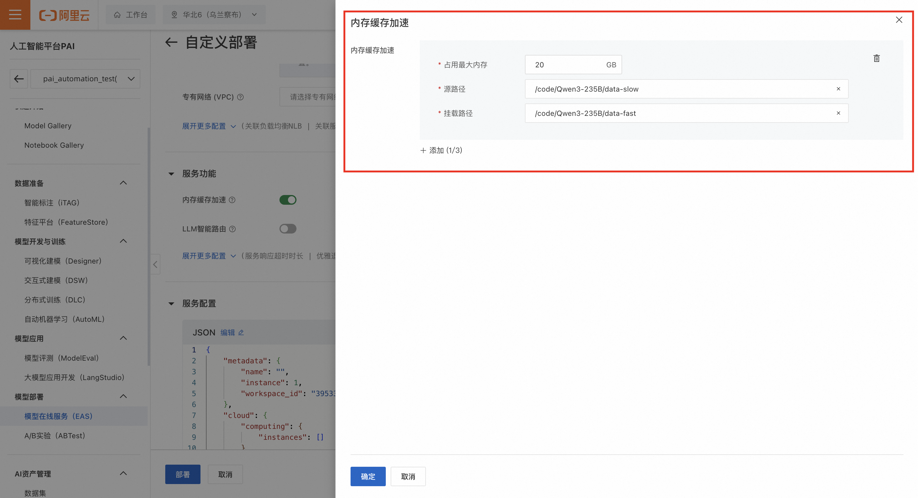Toggle off the 内存缓存加速 switch
The image size is (918, 498).
pyautogui.click(x=288, y=200)
